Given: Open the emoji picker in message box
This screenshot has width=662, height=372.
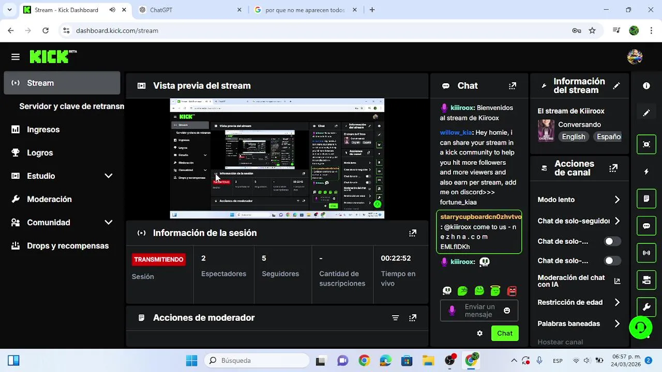Looking at the screenshot, I should coord(507,311).
